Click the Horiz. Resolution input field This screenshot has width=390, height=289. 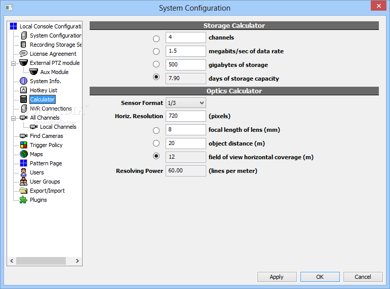[186, 116]
